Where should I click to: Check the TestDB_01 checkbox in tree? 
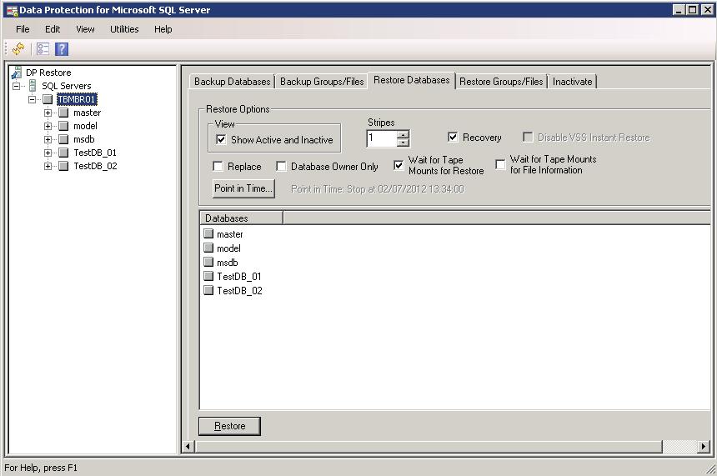point(64,153)
